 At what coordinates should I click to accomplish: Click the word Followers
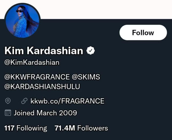click(x=93, y=128)
